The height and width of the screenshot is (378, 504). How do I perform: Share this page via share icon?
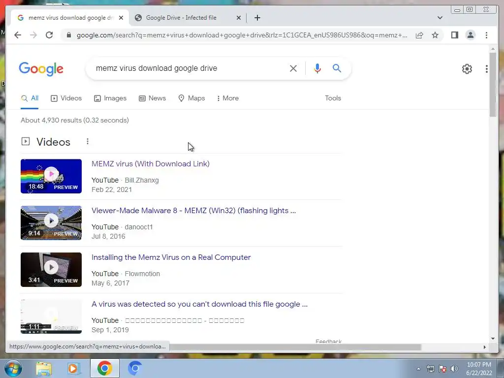coord(419,35)
